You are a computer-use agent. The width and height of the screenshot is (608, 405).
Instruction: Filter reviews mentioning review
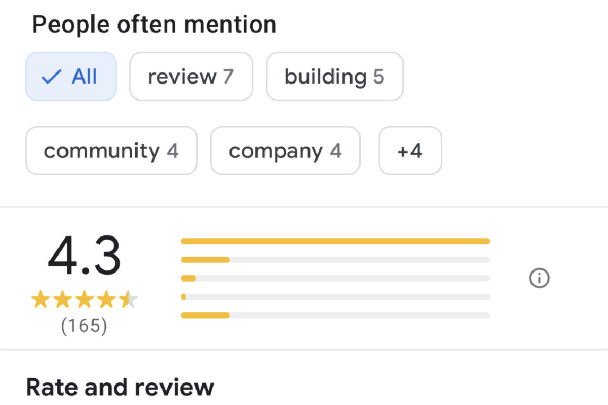click(191, 76)
